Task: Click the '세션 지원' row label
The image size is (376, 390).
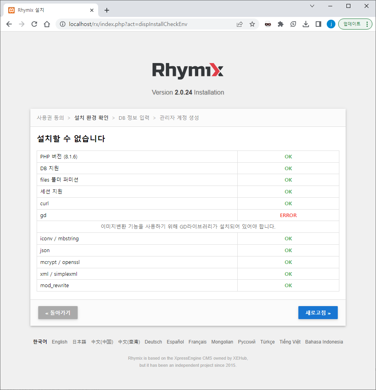Action: (x=51, y=191)
